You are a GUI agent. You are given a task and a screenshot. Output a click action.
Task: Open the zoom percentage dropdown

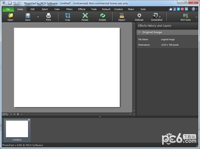tap(11, 114)
